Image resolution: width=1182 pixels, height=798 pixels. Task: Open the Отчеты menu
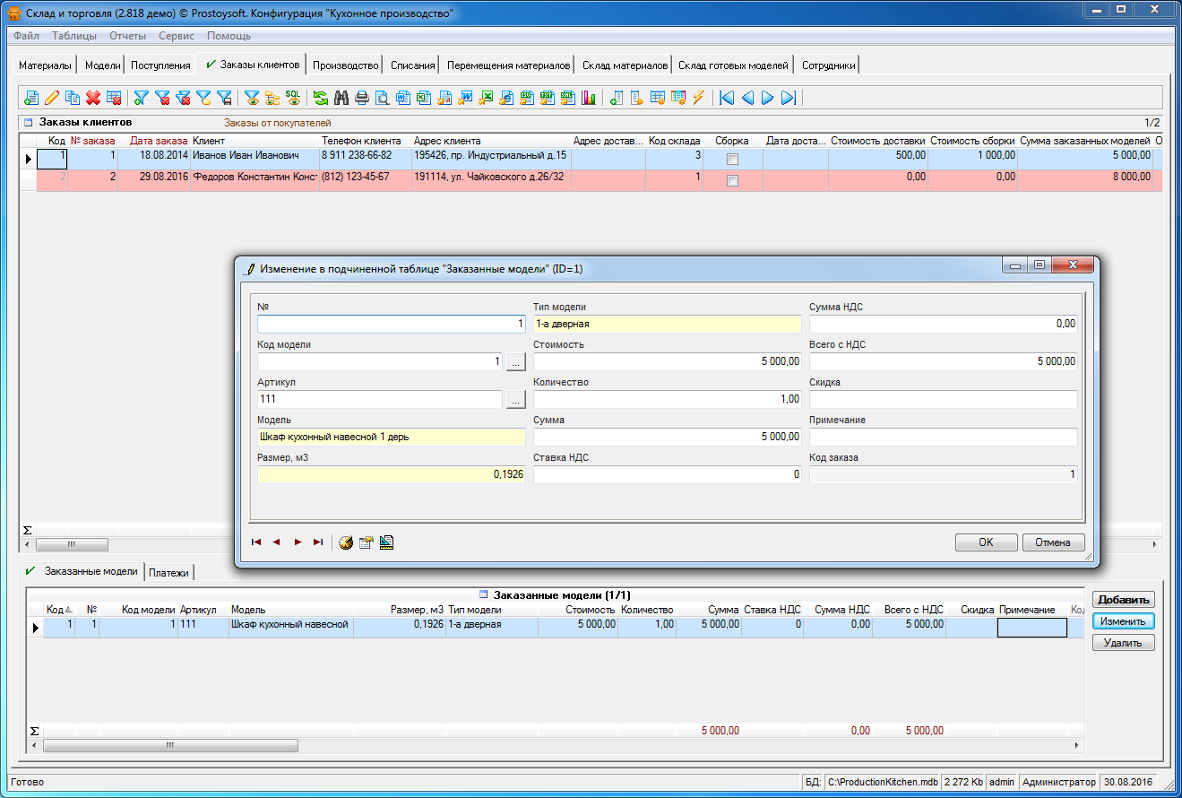(x=128, y=36)
